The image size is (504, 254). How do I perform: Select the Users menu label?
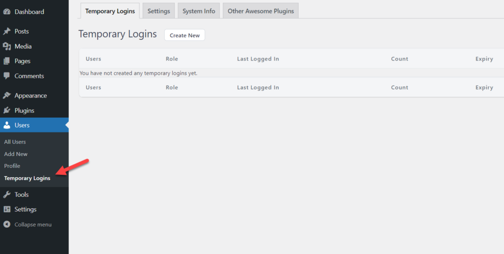click(x=22, y=126)
